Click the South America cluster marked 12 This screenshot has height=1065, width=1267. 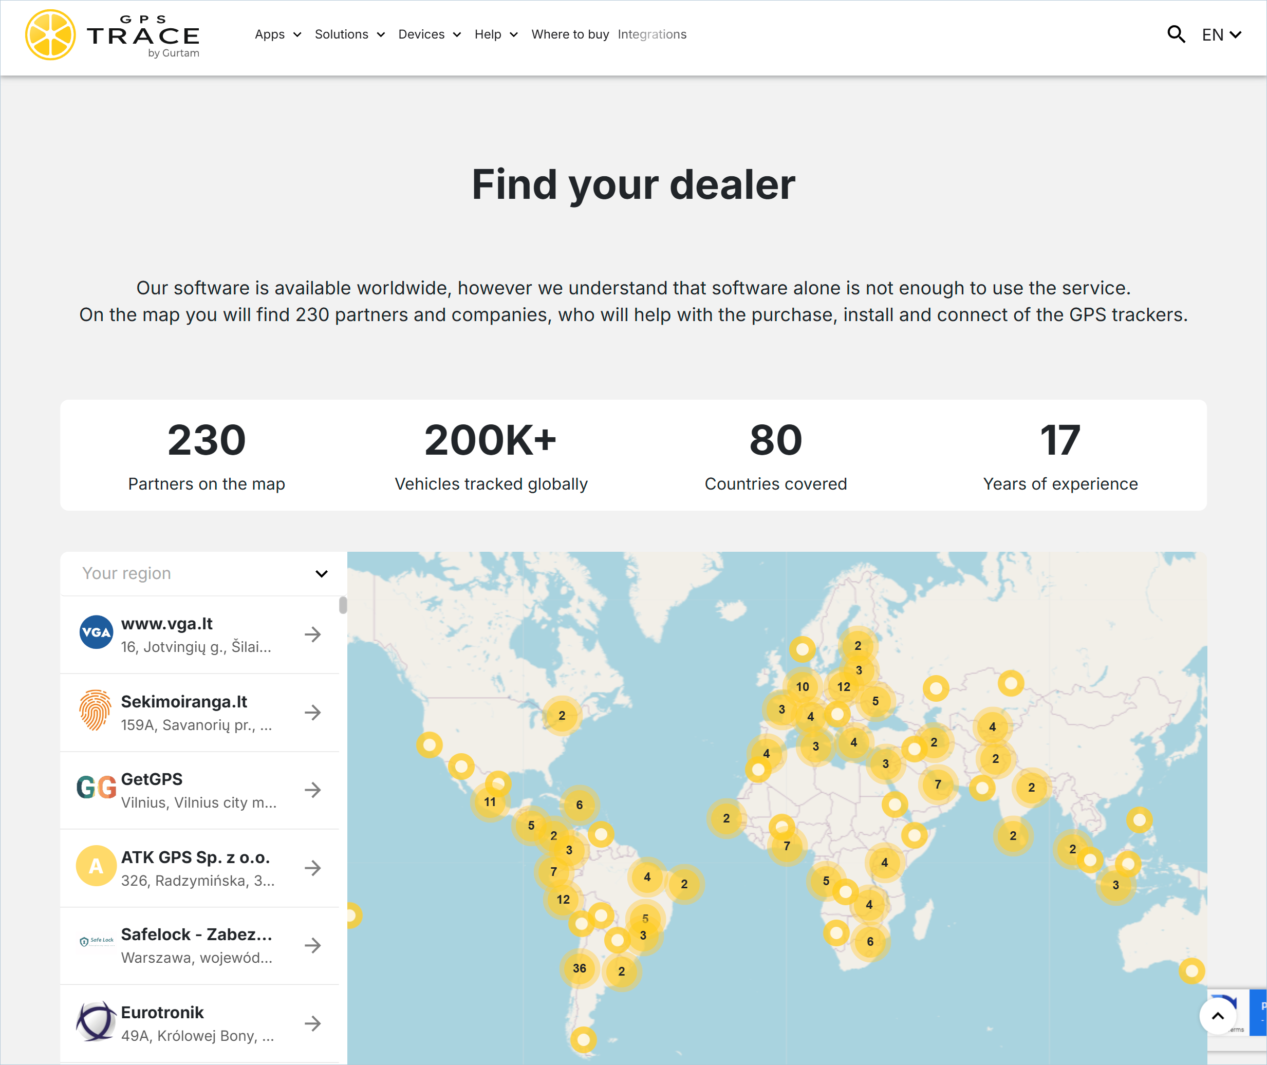[563, 900]
